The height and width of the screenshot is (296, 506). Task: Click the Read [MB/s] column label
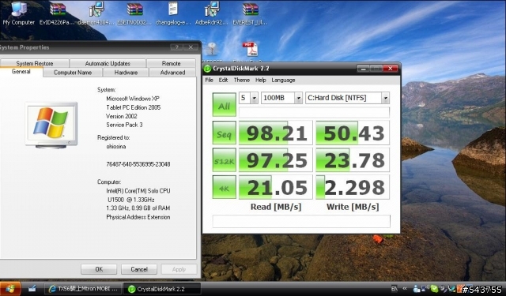[x=276, y=207]
